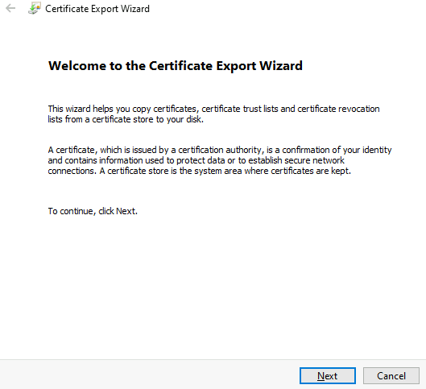Image resolution: width=426 pixels, height=389 pixels.
Task: Click the back arrow icon
Action: pos(10,8)
